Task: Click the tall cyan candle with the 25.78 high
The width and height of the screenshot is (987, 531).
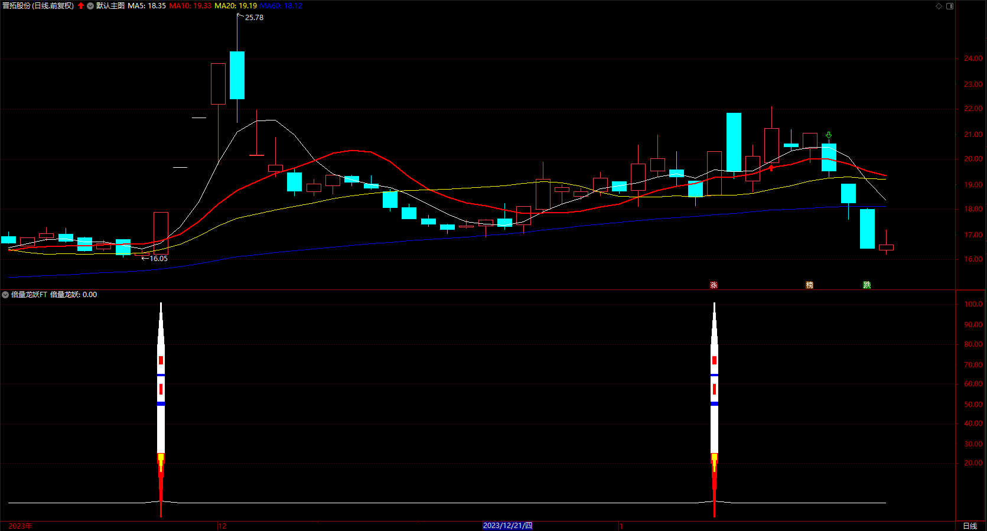Action: pyautogui.click(x=237, y=75)
